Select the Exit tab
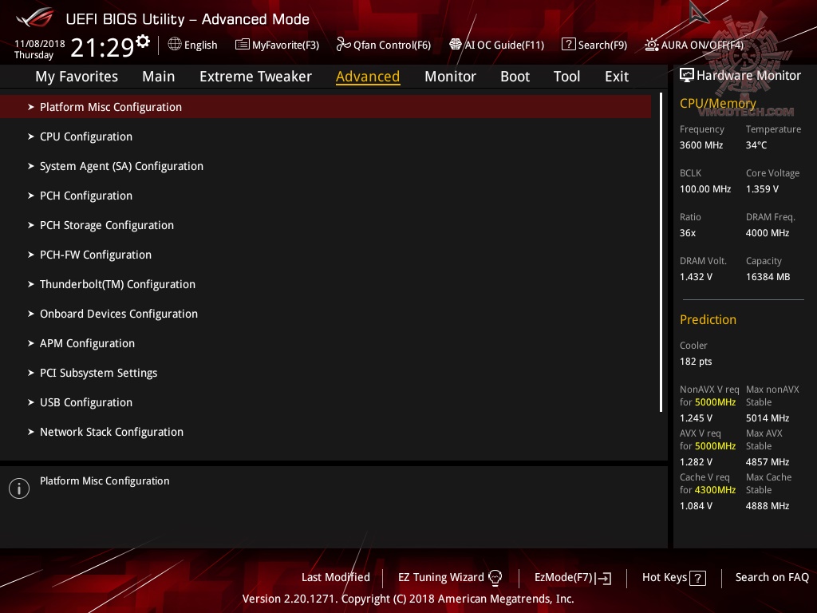The width and height of the screenshot is (817, 613). pos(617,77)
